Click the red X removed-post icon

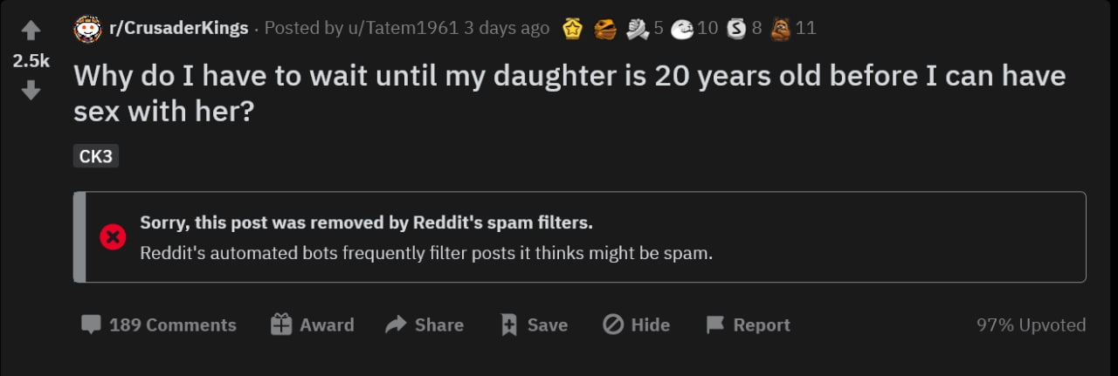(114, 237)
